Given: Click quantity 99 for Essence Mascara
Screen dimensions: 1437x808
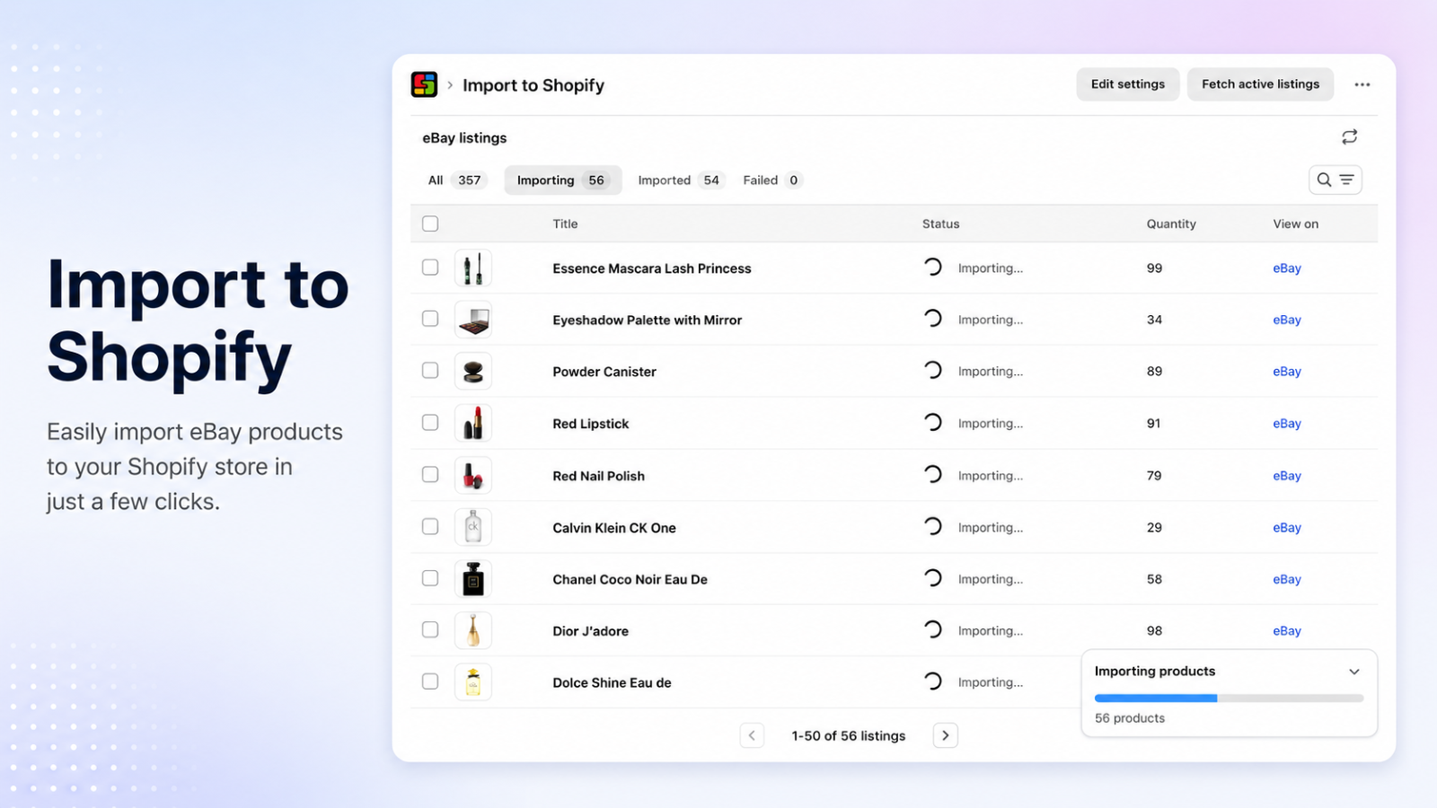Looking at the screenshot, I should 1154,268.
